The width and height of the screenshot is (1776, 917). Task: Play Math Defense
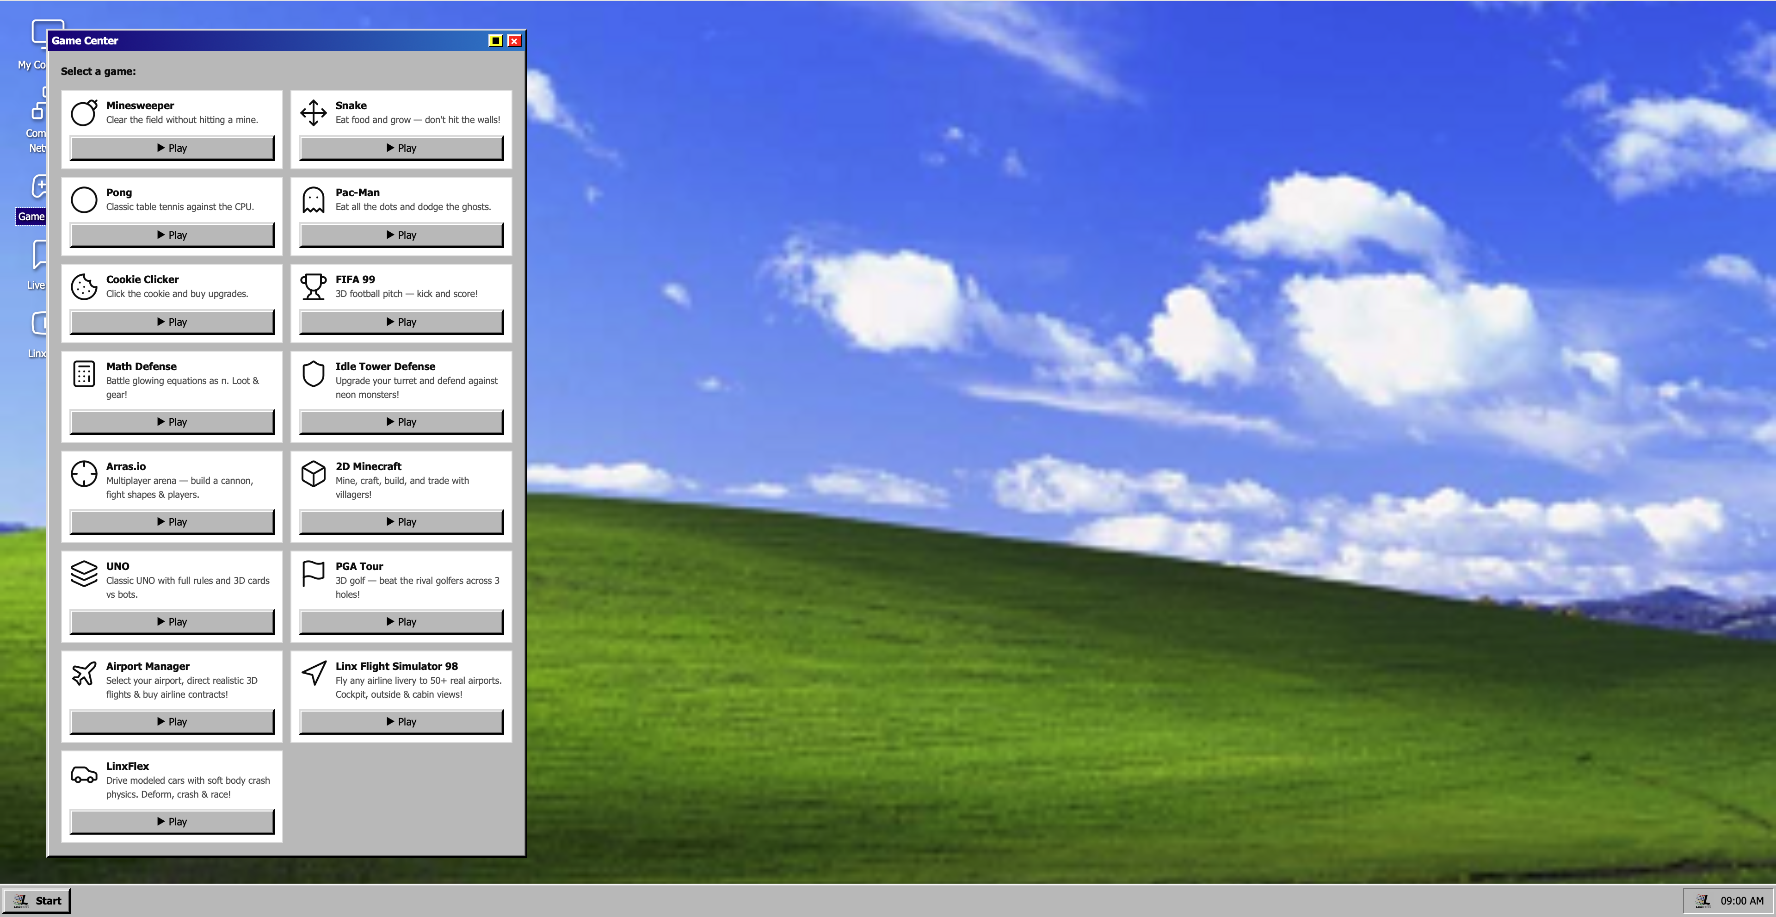click(173, 422)
